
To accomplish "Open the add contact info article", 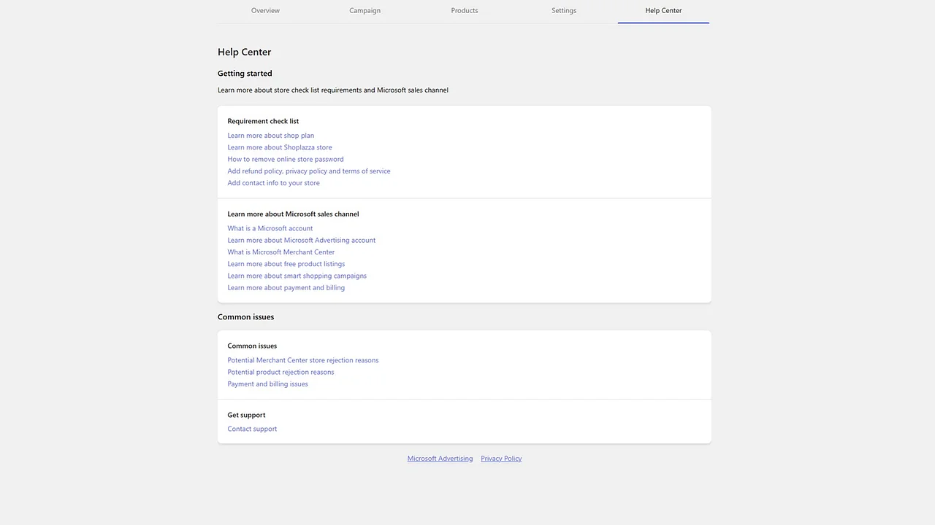I will (x=273, y=182).
